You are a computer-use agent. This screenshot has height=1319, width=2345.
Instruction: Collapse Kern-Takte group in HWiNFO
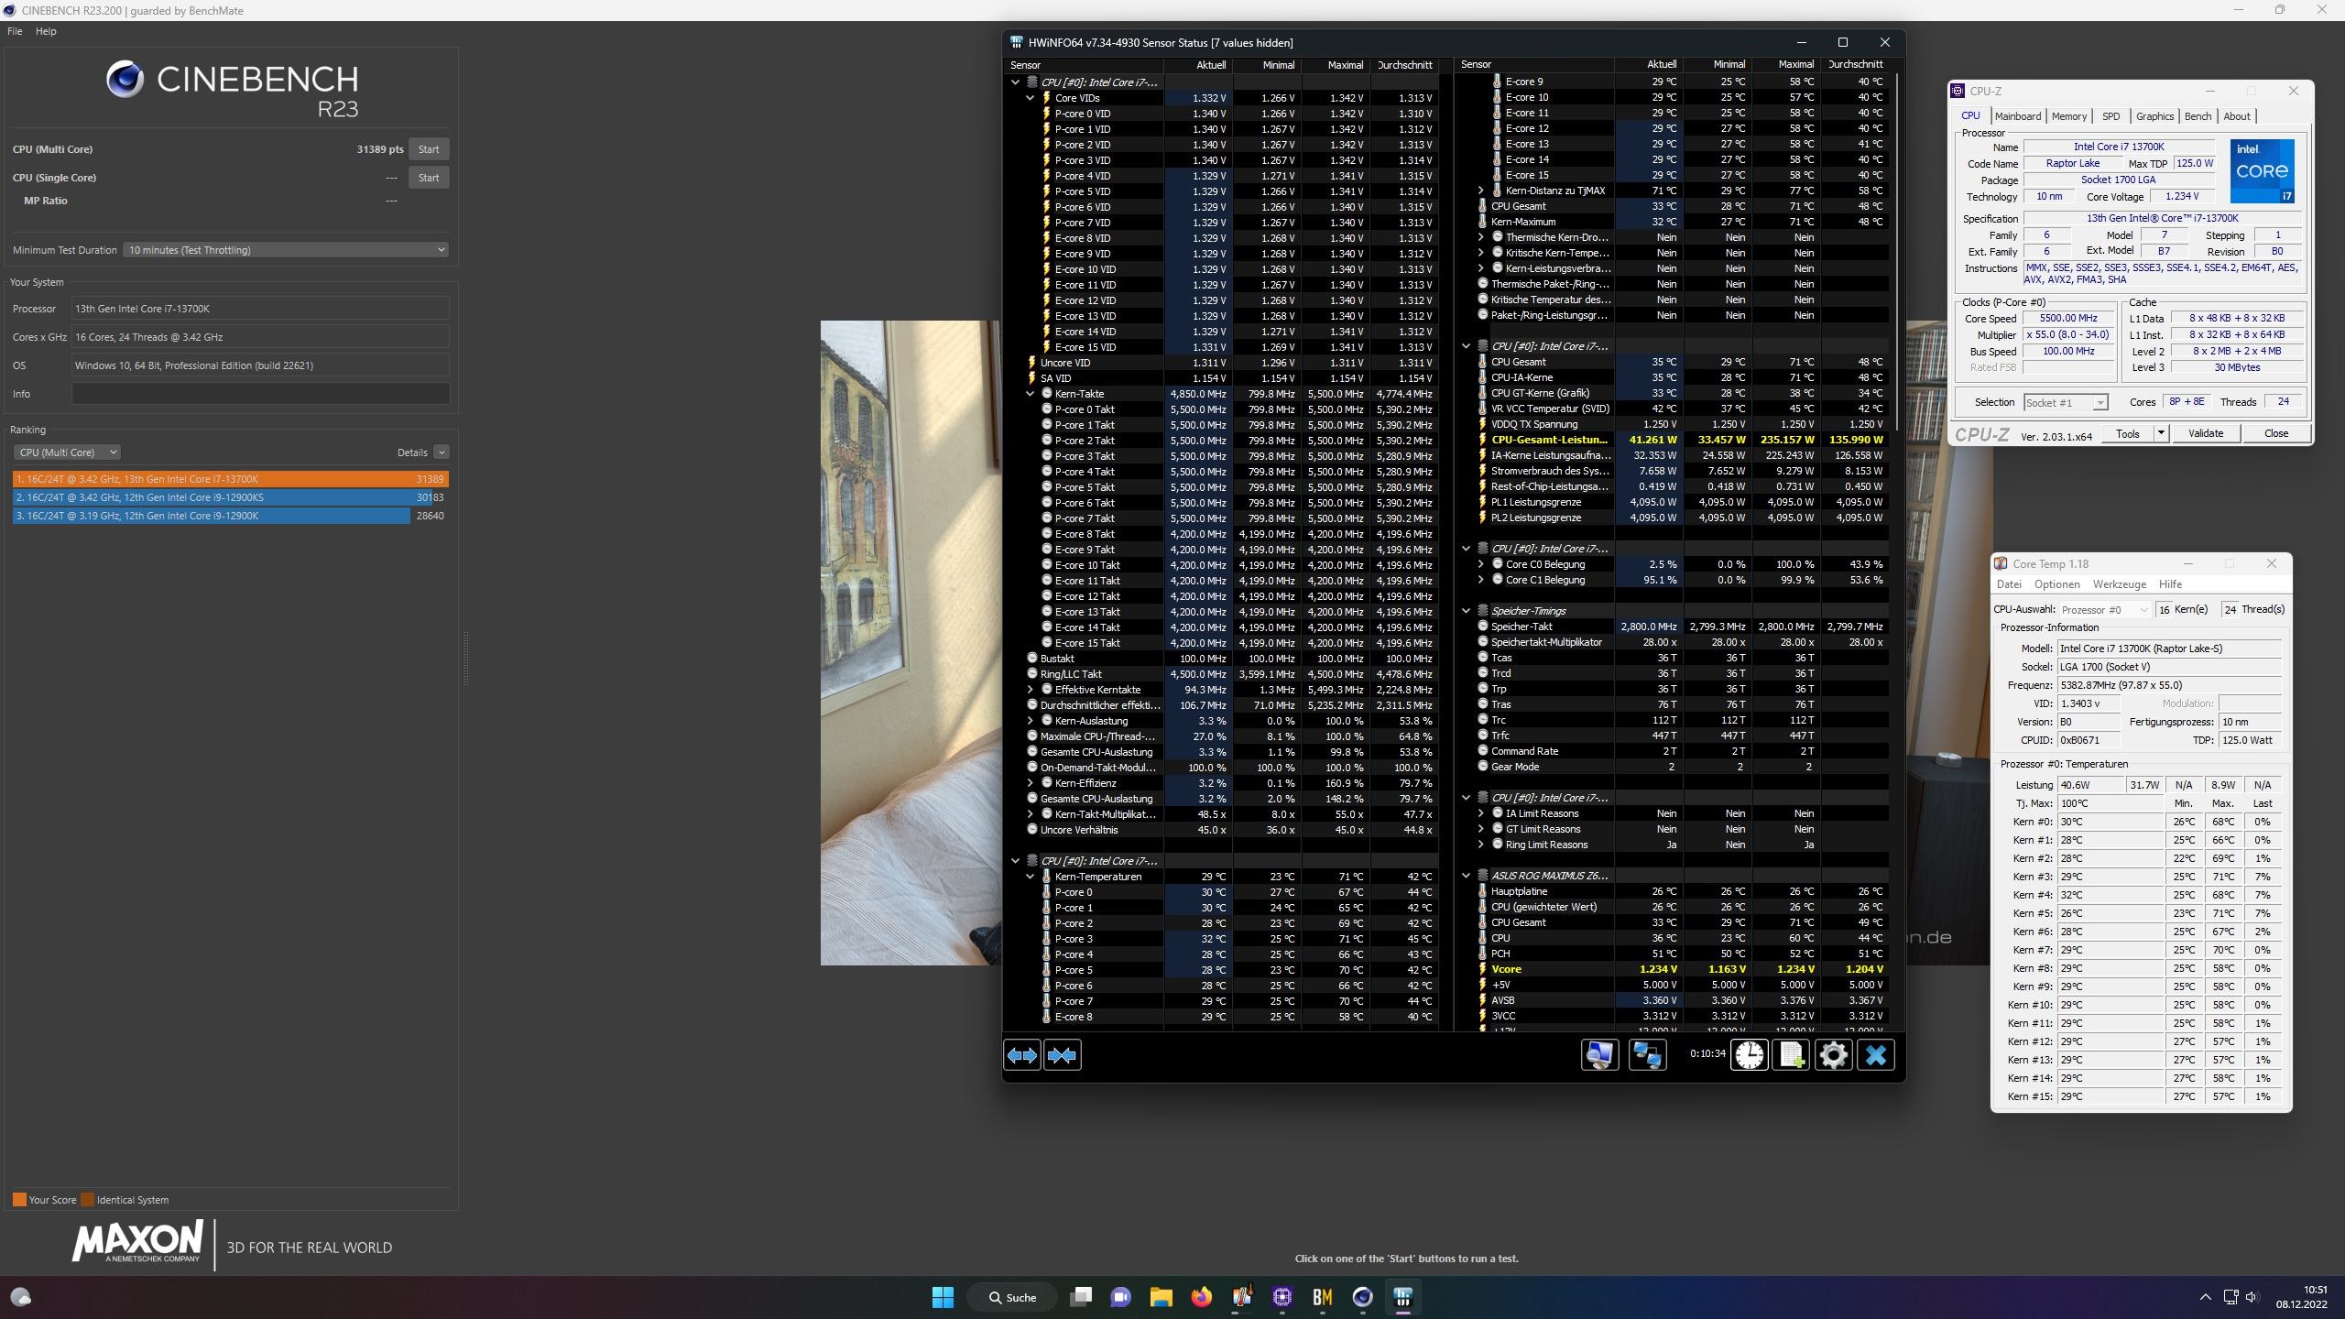pos(1030,394)
